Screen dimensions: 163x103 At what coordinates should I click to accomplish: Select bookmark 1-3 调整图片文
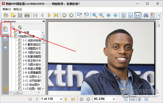pos(32,48)
